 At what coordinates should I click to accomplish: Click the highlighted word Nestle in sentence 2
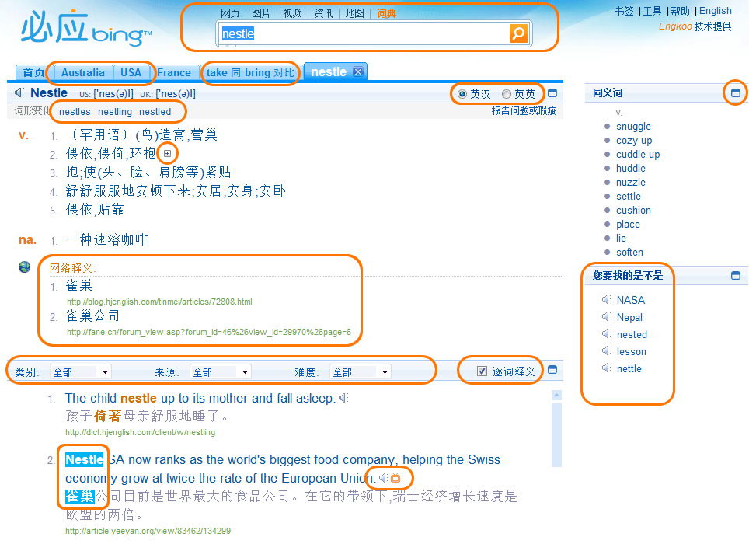click(84, 459)
